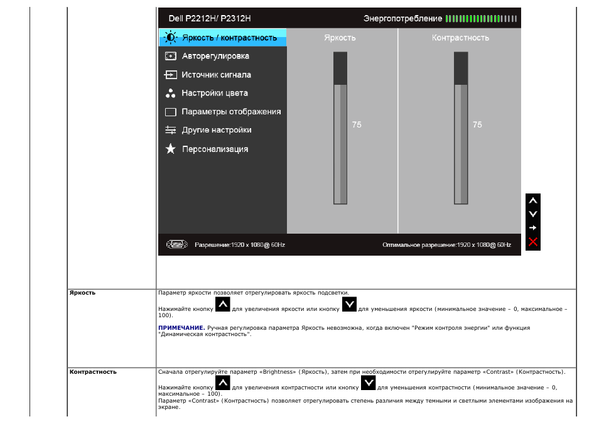
Task: Click the Энергопотребление energy meter bar
Action: click(481, 18)
